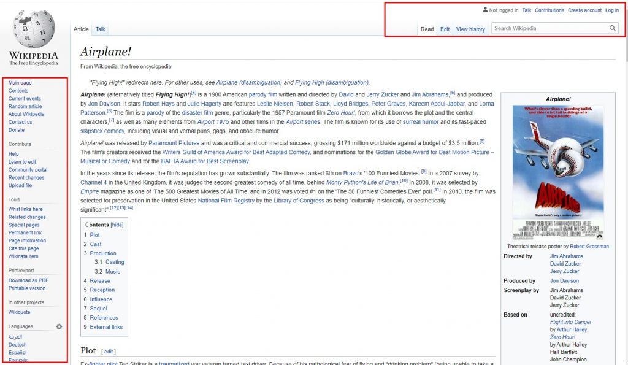This screenshot has width=628, height=365.
Task: Open Contents in the sidebar
Action: pos(18,91)
